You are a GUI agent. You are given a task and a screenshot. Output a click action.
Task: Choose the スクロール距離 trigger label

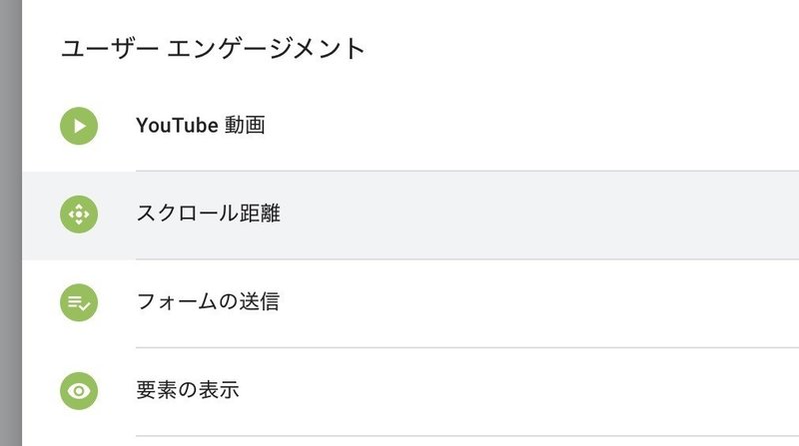(x=208, y=214)
